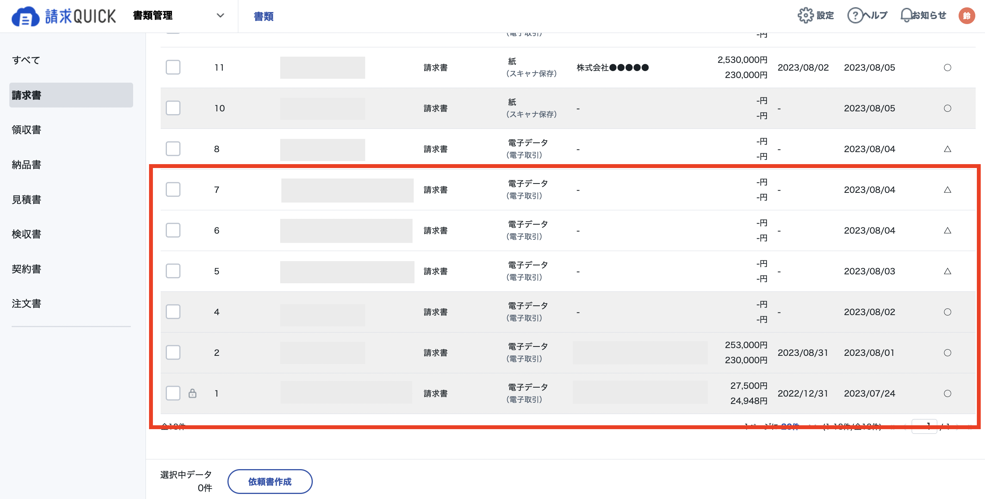Click the triangle status icon in row 8

coord(947,149)
